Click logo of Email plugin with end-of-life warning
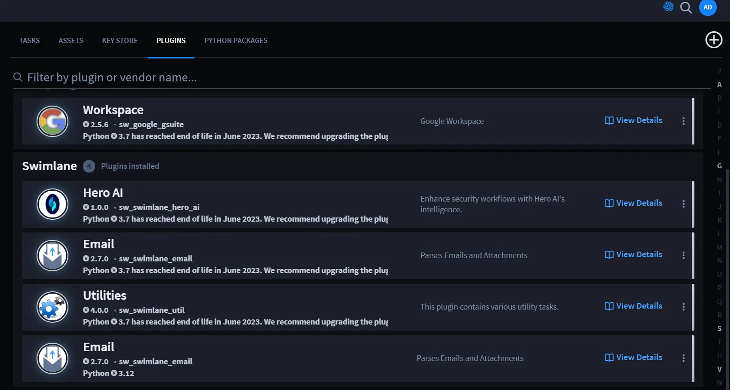 52,256
